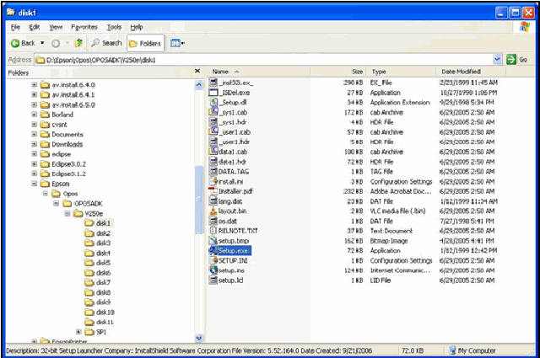540x358 pixels.
Task: Open the Views dropdown button
Action: point(177,43)
